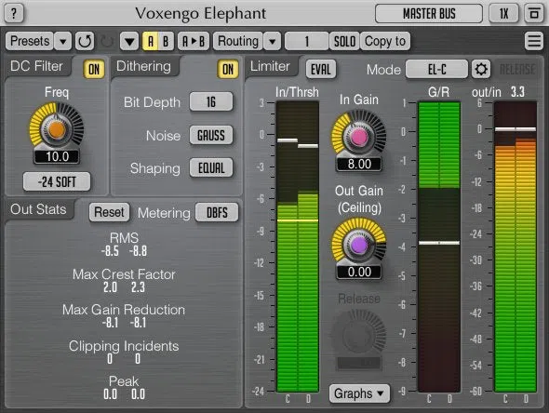Select the 1X oversampling button
This screenshot has height=413, width=549.
click(x=503, y=13)
